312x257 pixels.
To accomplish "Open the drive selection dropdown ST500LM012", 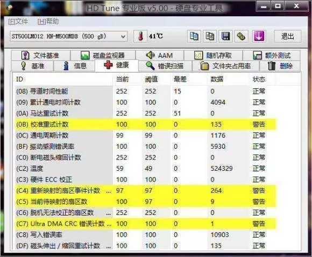I will click(x=69, y=36).
